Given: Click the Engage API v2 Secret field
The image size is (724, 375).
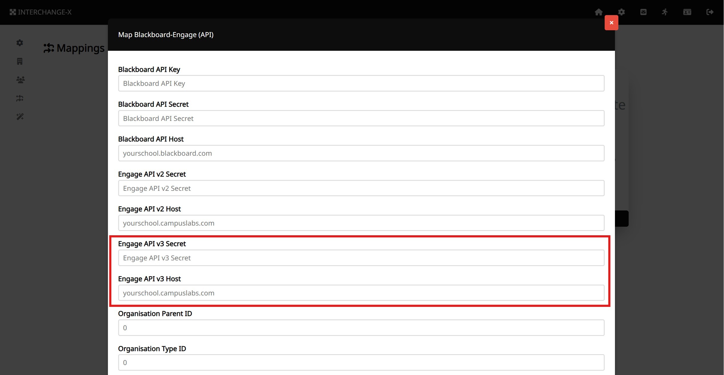Looking at the screenshot, I should 361,188.
